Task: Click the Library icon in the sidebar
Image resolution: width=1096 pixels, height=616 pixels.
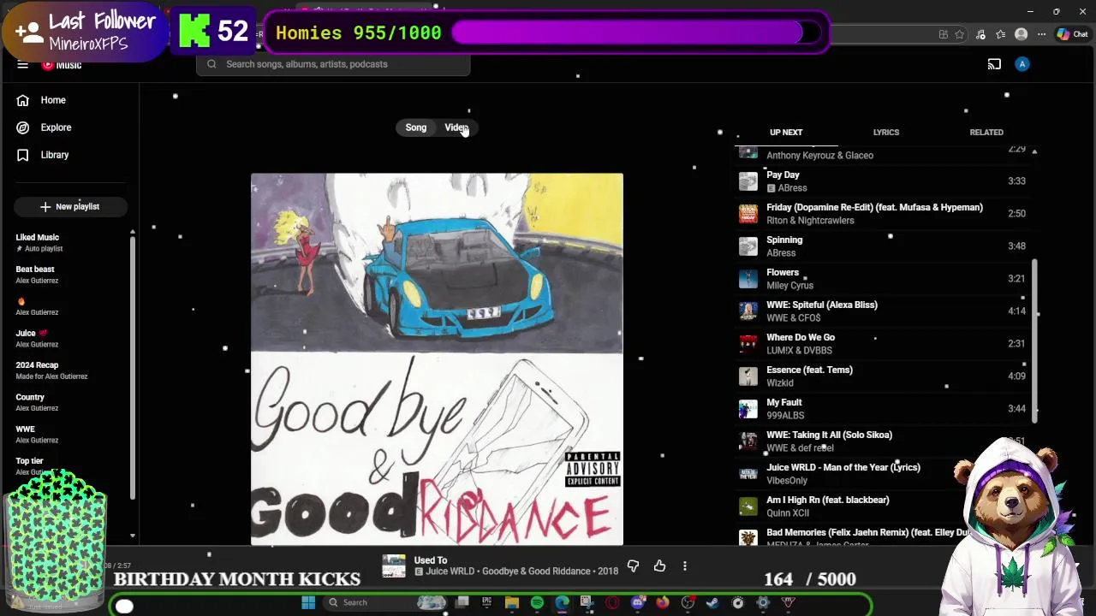Action: (23, 155)
